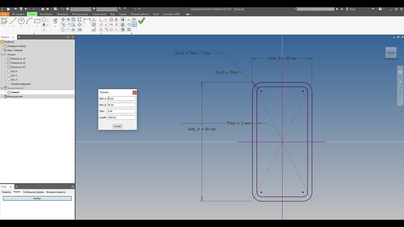Viewport: 404px width, 227px height.
Task: Expand the Line tool dropdown arrow
Action: [x=13, y=26]
